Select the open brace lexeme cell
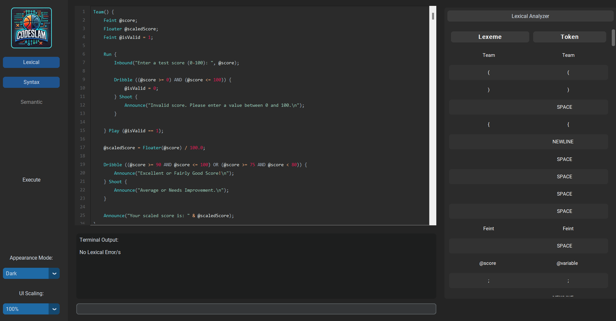 [488, 124]
